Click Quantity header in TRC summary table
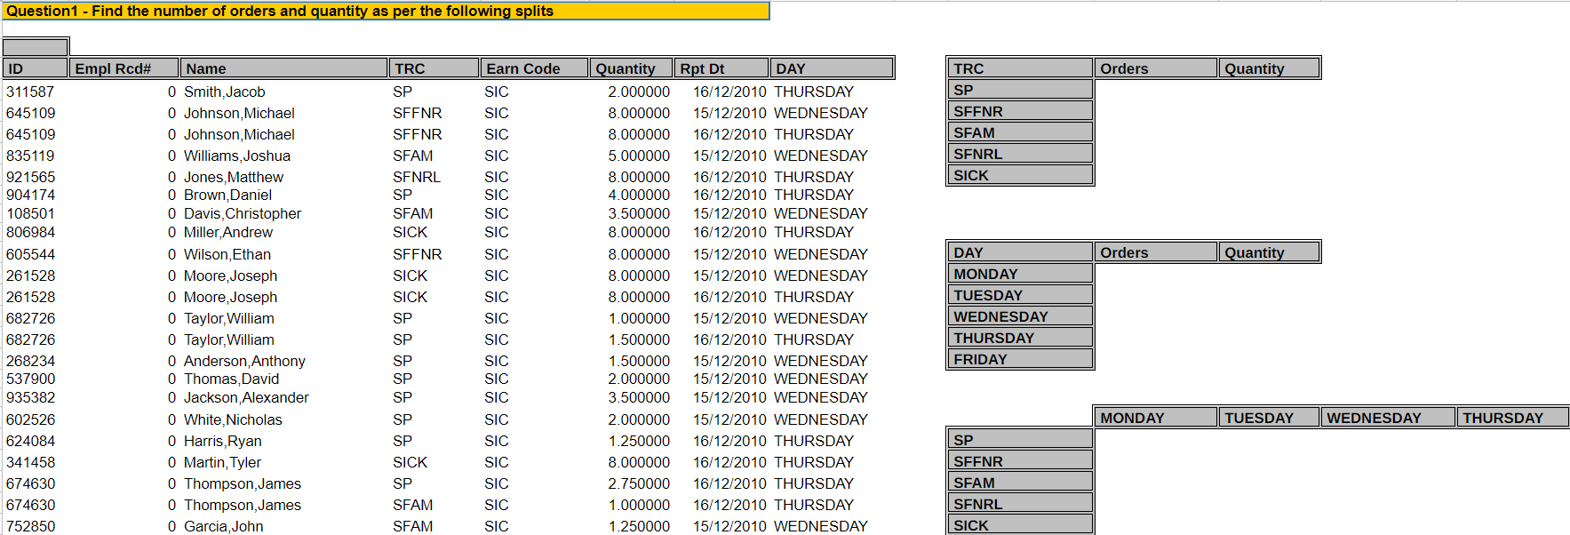This screenshot has height=535, width=1570. click(1269, 68)
